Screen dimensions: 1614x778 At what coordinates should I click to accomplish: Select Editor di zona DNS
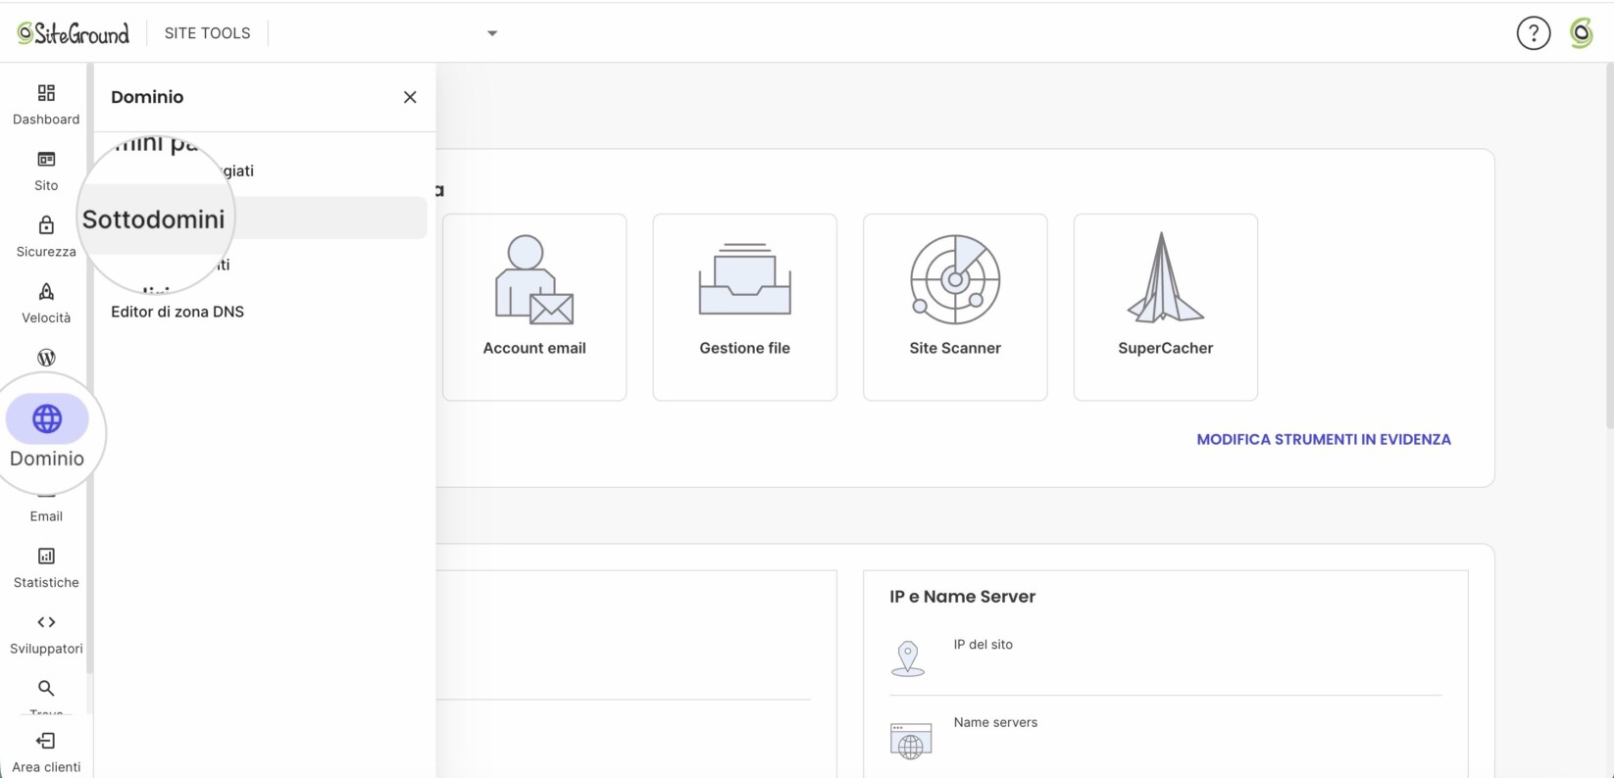[177, 312]
